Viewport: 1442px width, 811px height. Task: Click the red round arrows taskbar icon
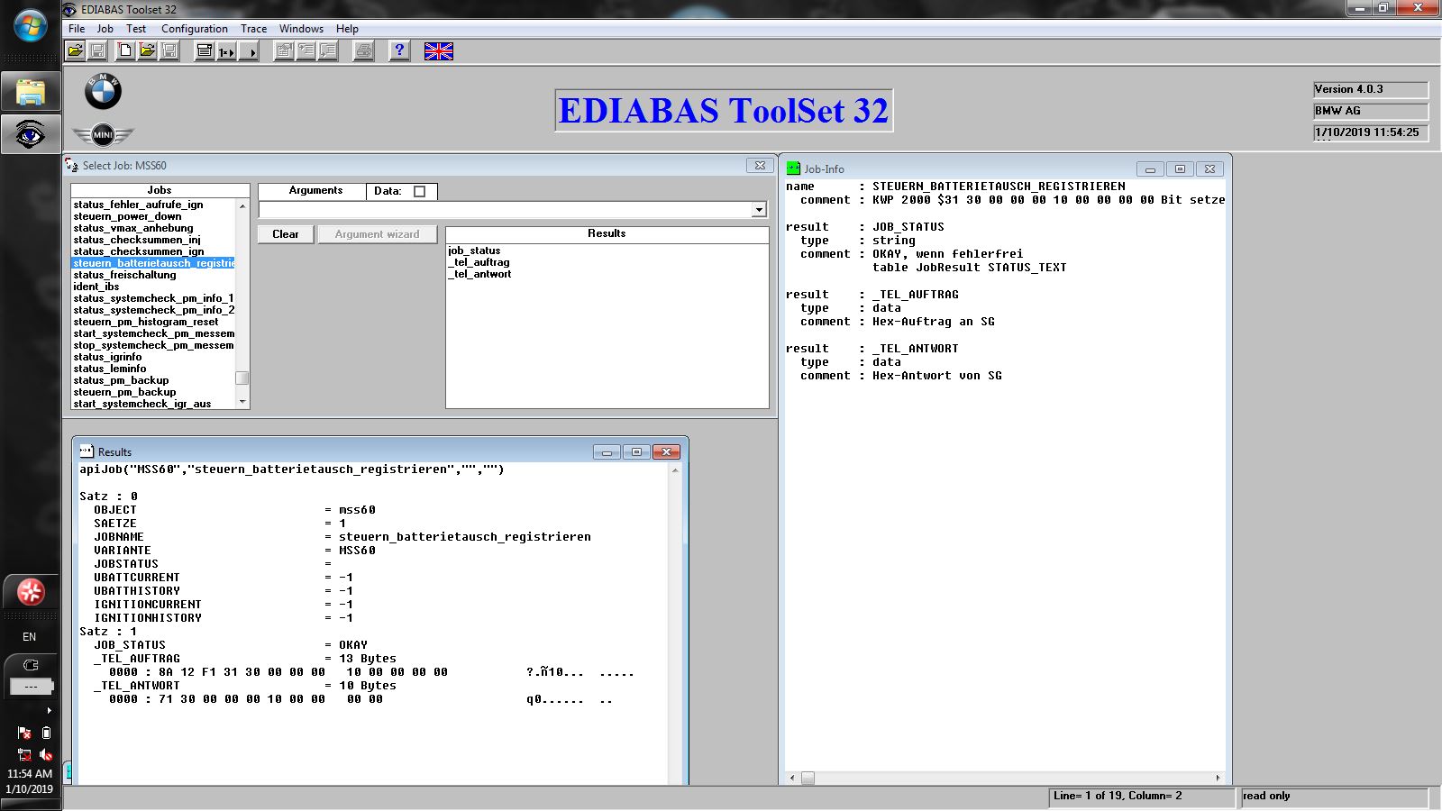pos(31,592)
